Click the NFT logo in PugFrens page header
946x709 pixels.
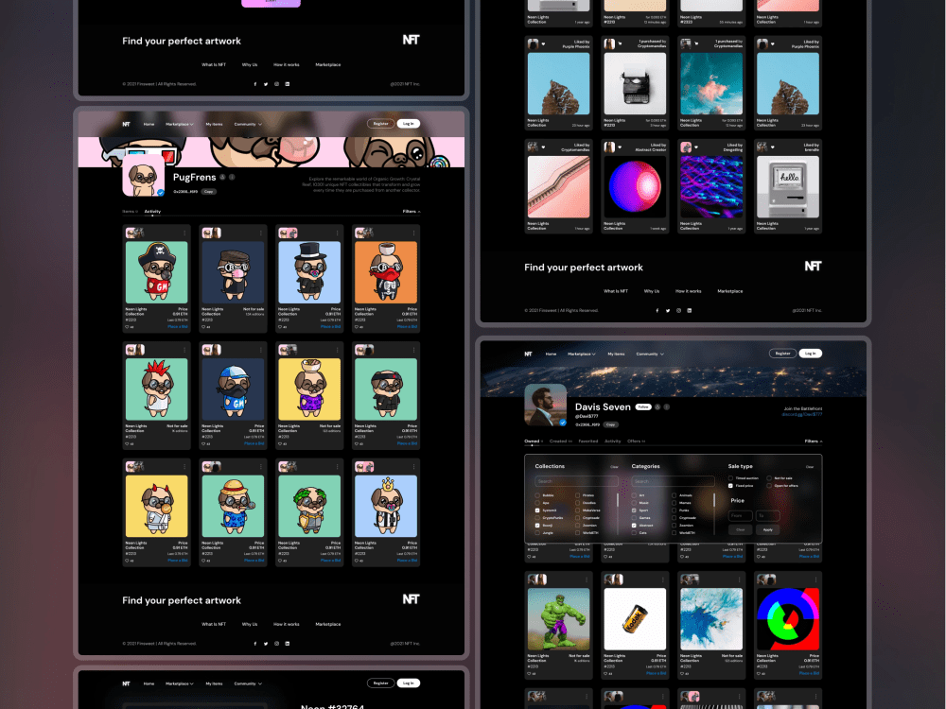click(x=126, y=124)
